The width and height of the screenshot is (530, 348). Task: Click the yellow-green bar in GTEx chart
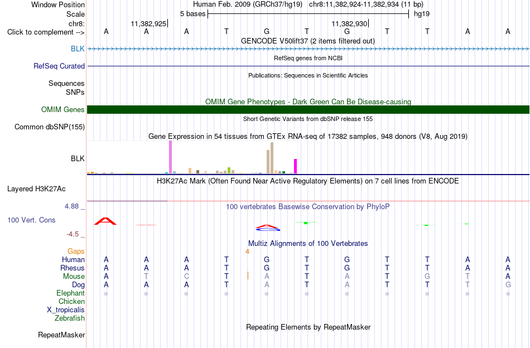[x=229, y=170]
